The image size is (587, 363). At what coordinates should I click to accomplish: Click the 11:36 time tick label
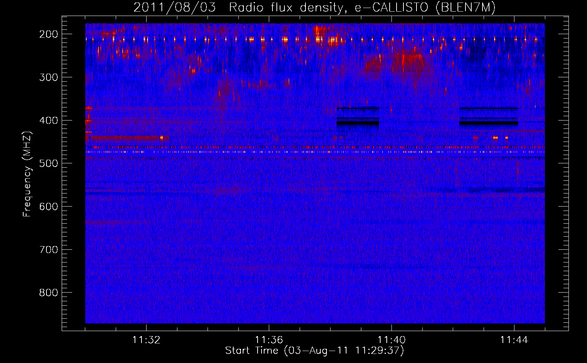coord(269,340)
